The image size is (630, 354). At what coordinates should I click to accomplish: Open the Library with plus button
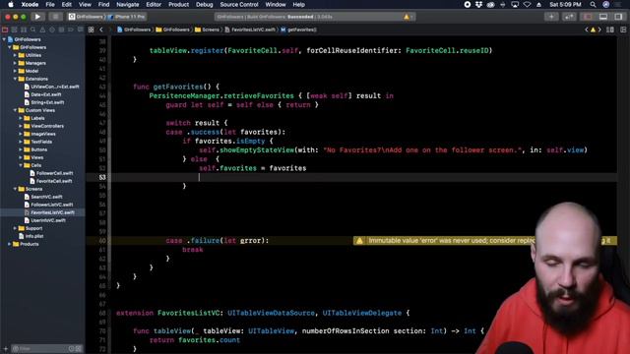[x=551, y=17]
